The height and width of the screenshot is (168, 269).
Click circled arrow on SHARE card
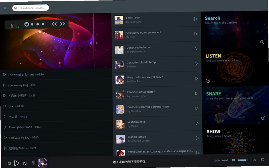(x=263, y=118)
